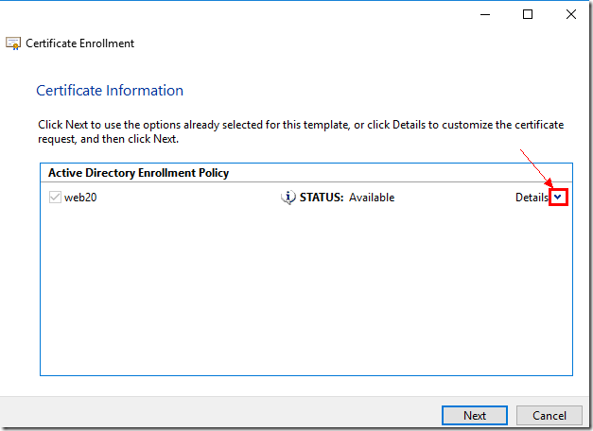Viewport: 593px width, 431px height.
Task: Close the Certificate Enrollment window
Action: click(570, 14)
